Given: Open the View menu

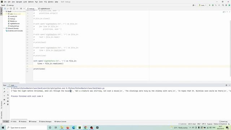Looking at the screenshot, I should click(x=13, y=2).
